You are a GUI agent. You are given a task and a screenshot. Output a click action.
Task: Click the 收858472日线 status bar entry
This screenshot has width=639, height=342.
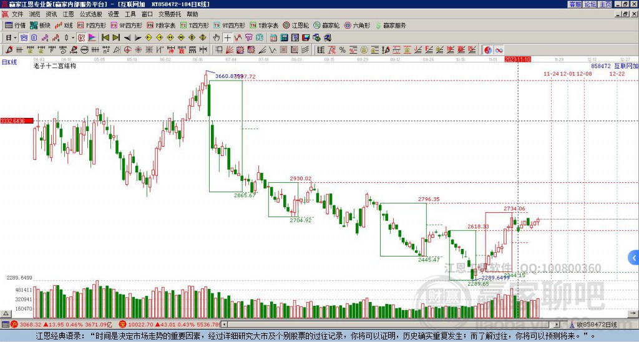(x=596, y=325)
